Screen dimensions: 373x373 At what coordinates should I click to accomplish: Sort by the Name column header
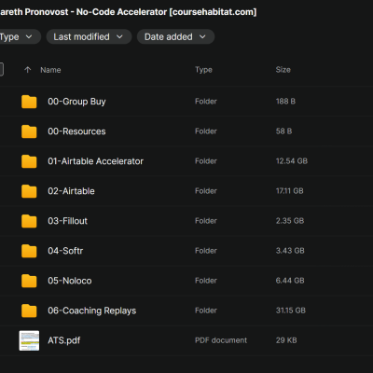50,70
